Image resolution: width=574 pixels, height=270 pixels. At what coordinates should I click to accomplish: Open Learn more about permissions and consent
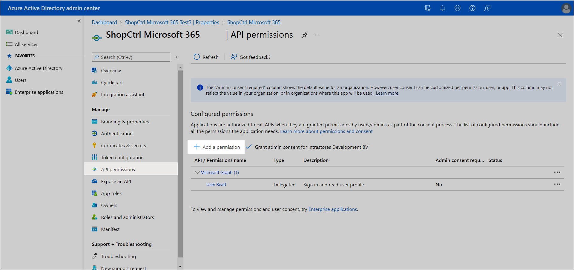(326, 131)
